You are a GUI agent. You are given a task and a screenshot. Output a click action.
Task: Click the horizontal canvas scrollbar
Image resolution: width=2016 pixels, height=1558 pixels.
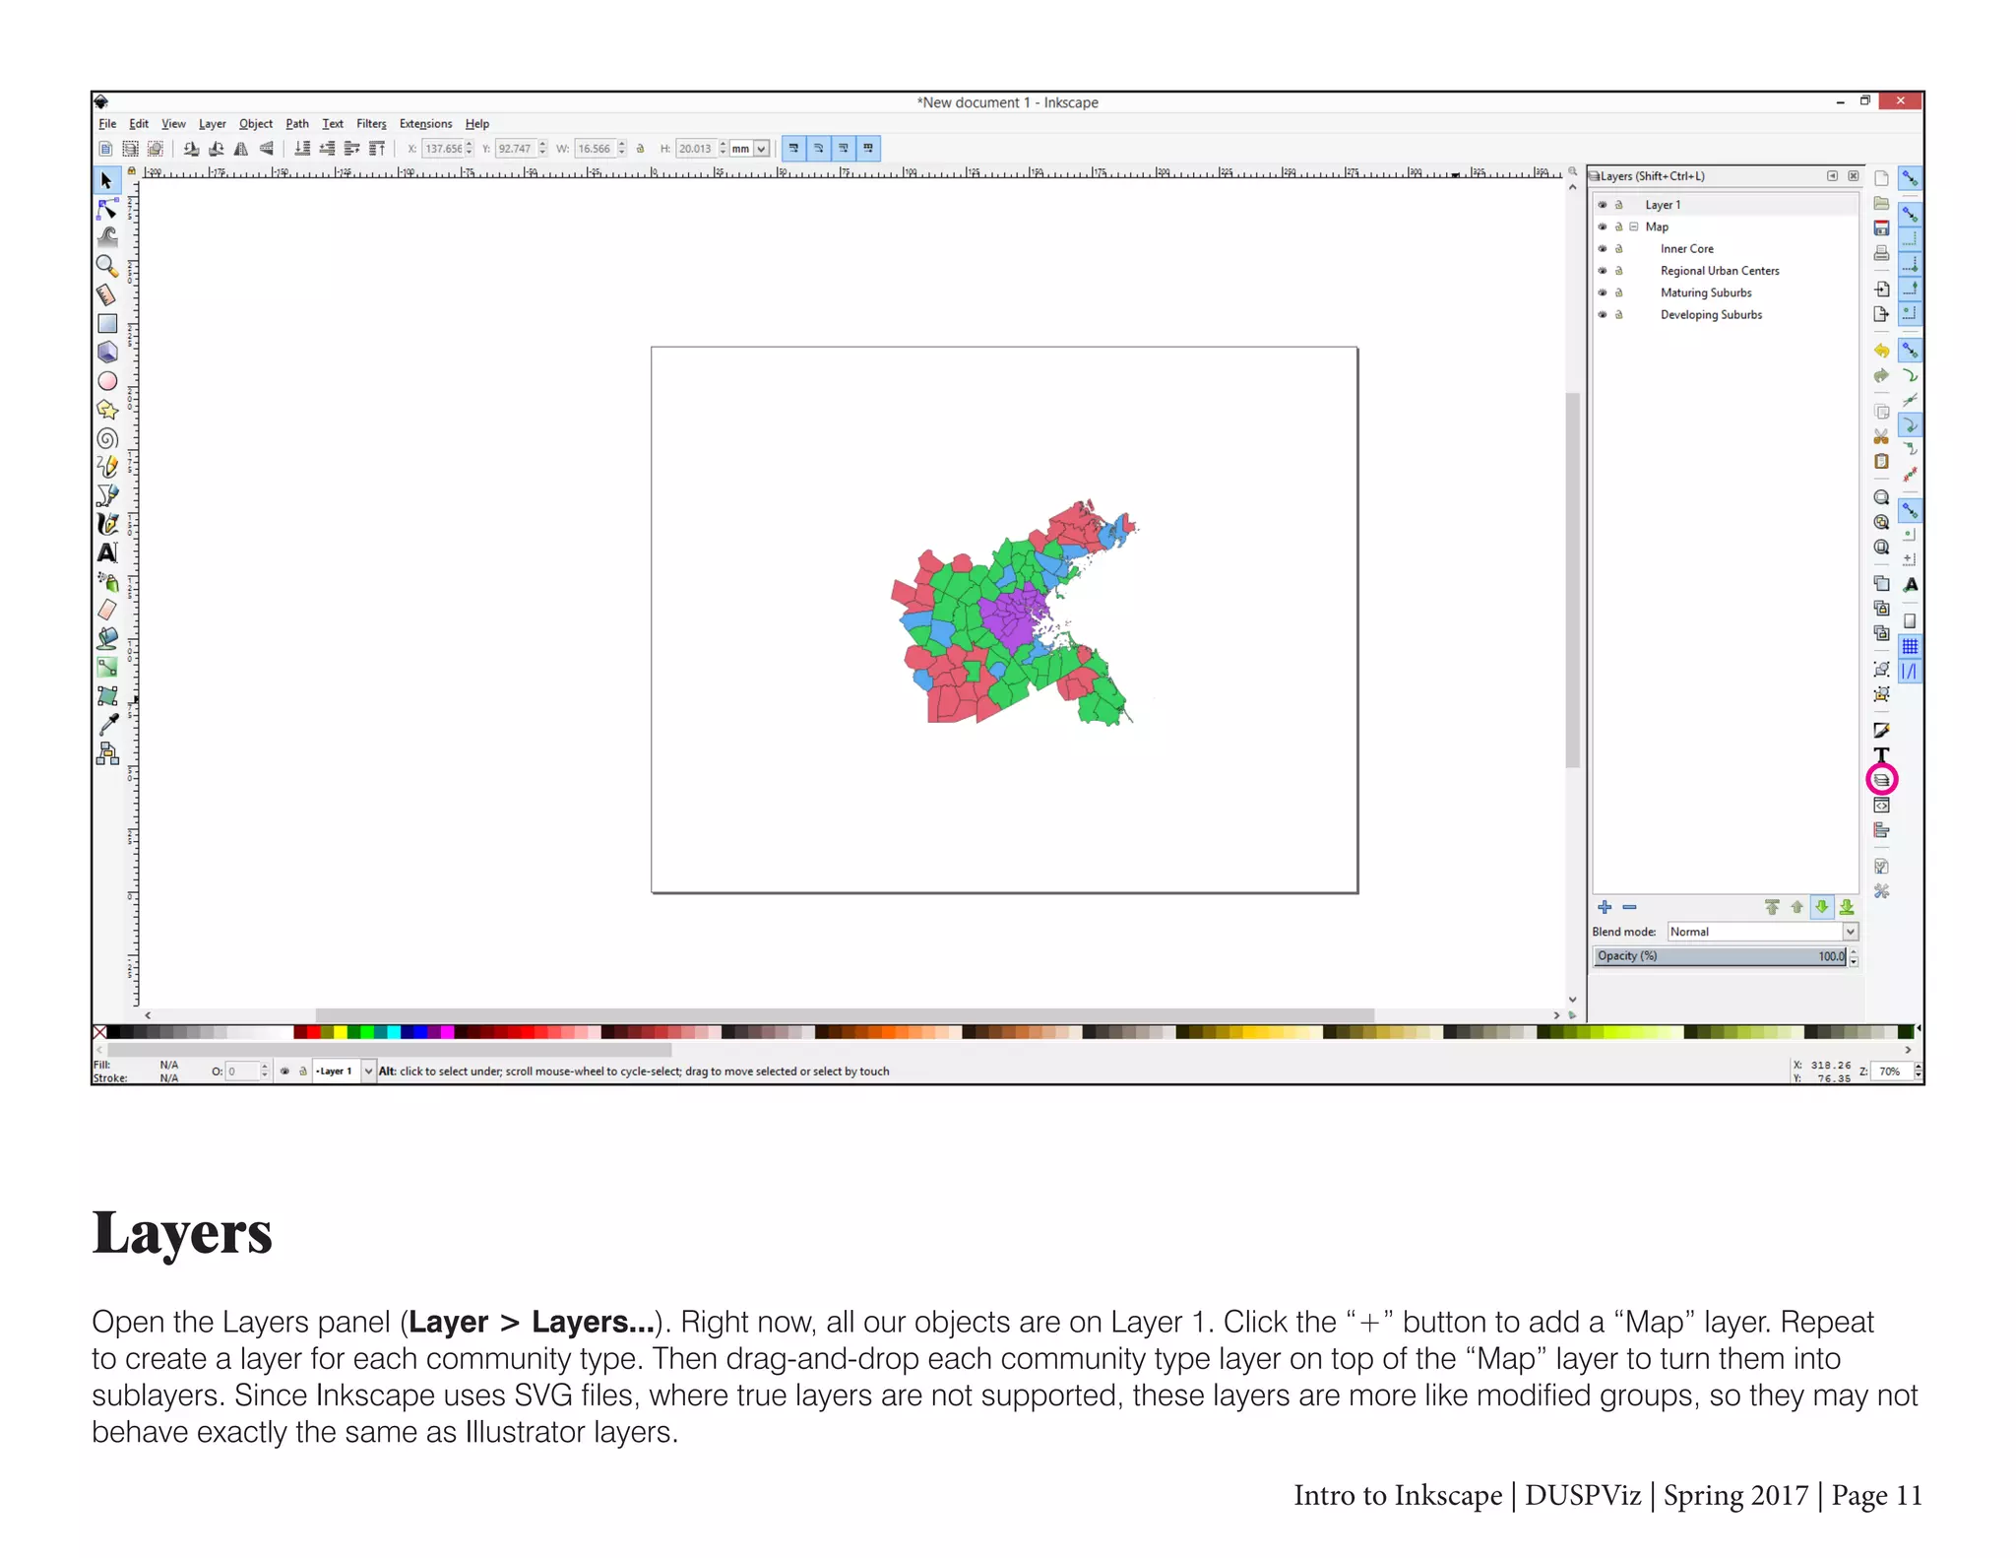coord(845,1015)
